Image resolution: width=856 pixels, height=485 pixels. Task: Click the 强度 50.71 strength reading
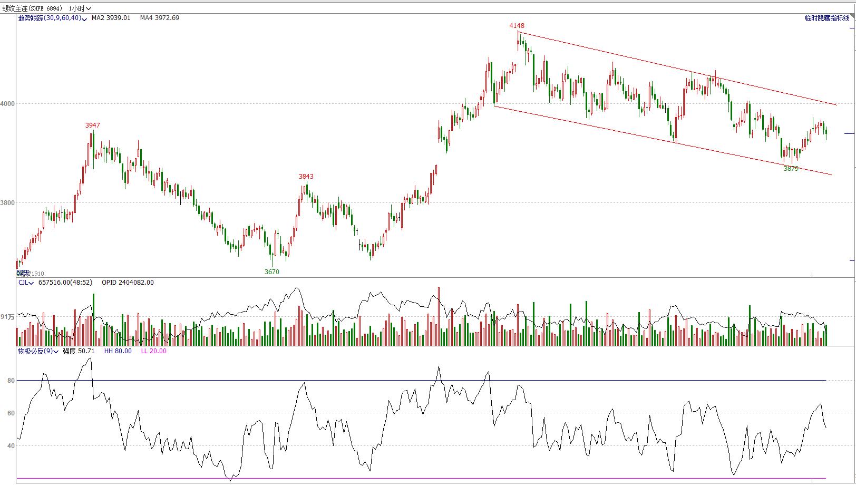pos(79,351)
